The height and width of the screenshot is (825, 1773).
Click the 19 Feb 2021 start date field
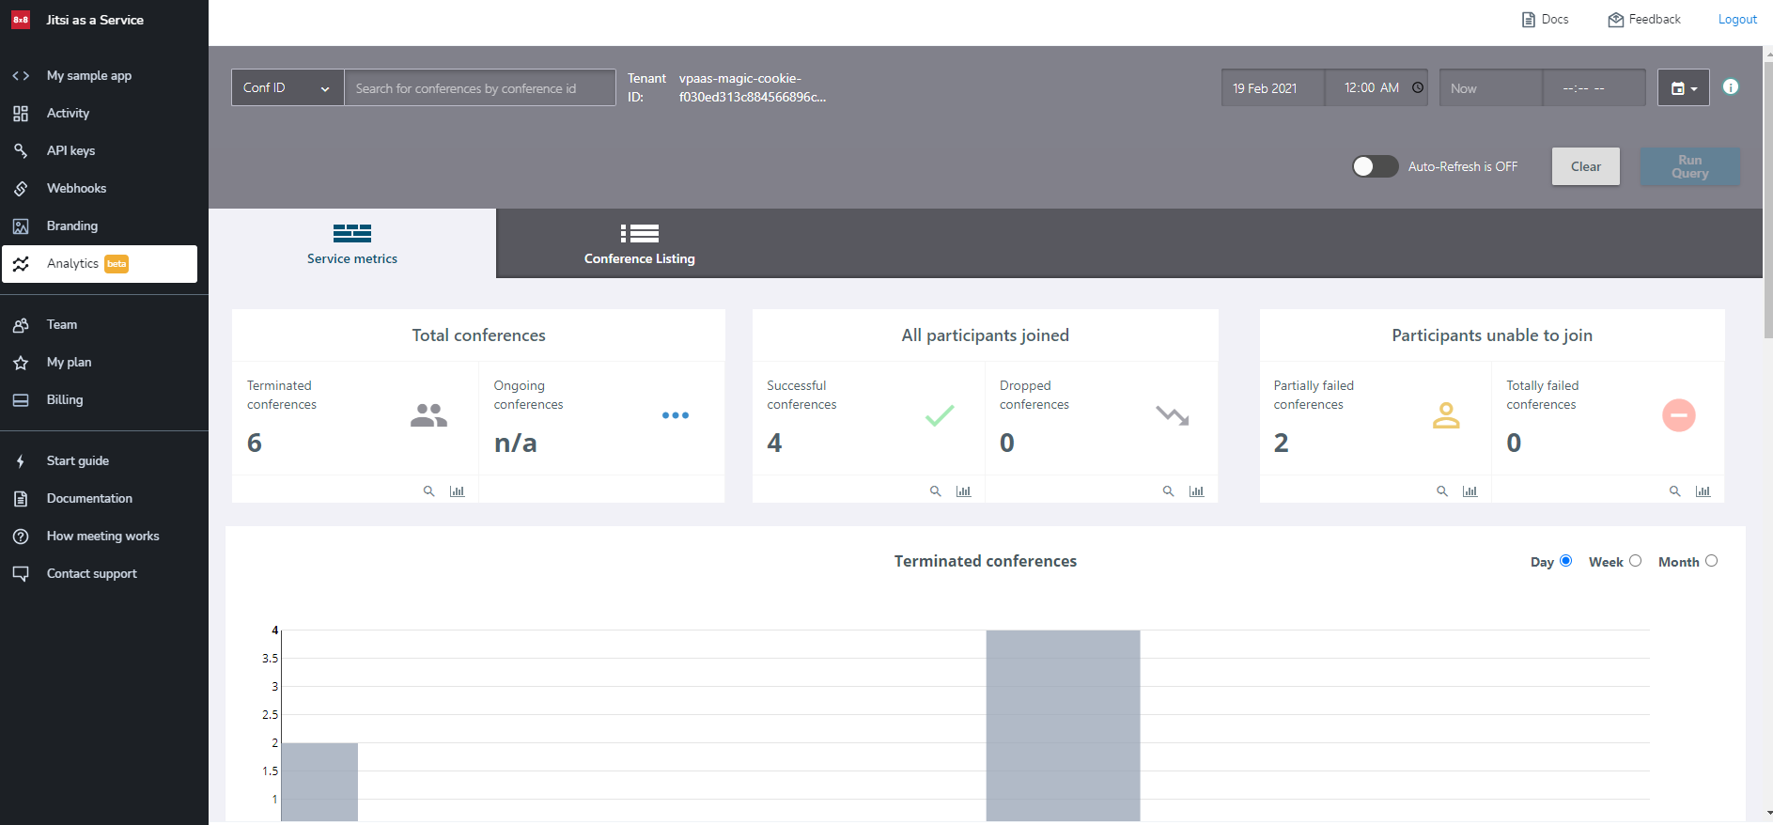[x=1273, y=87]
